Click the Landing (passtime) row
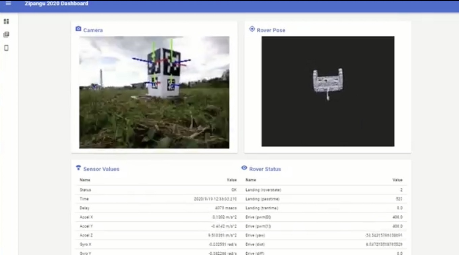This screenshot has height=255, width=459. pyautogui.click(x=324, y=199)
